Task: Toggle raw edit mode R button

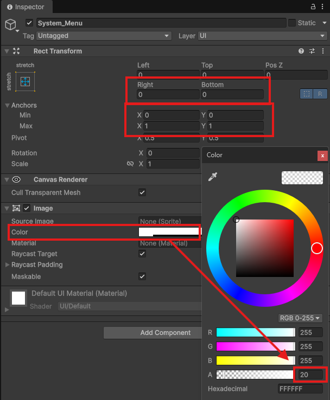Action: click(x=321, y=94)
